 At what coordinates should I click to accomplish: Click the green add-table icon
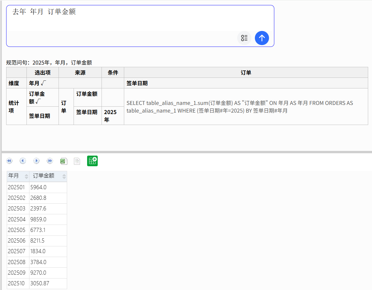[x=92, y=161]
